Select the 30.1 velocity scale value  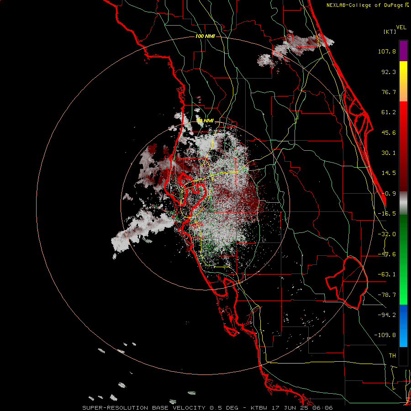389,153
